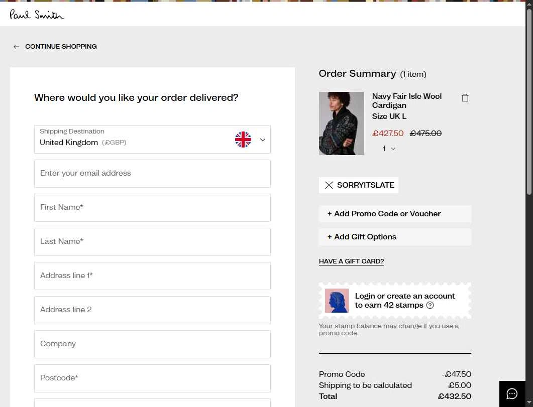533x407 pixels.
Task: Open the item quantity dropdown
Action: [x=389, y=149]
